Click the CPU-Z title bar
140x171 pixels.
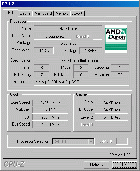click(70, 4)
